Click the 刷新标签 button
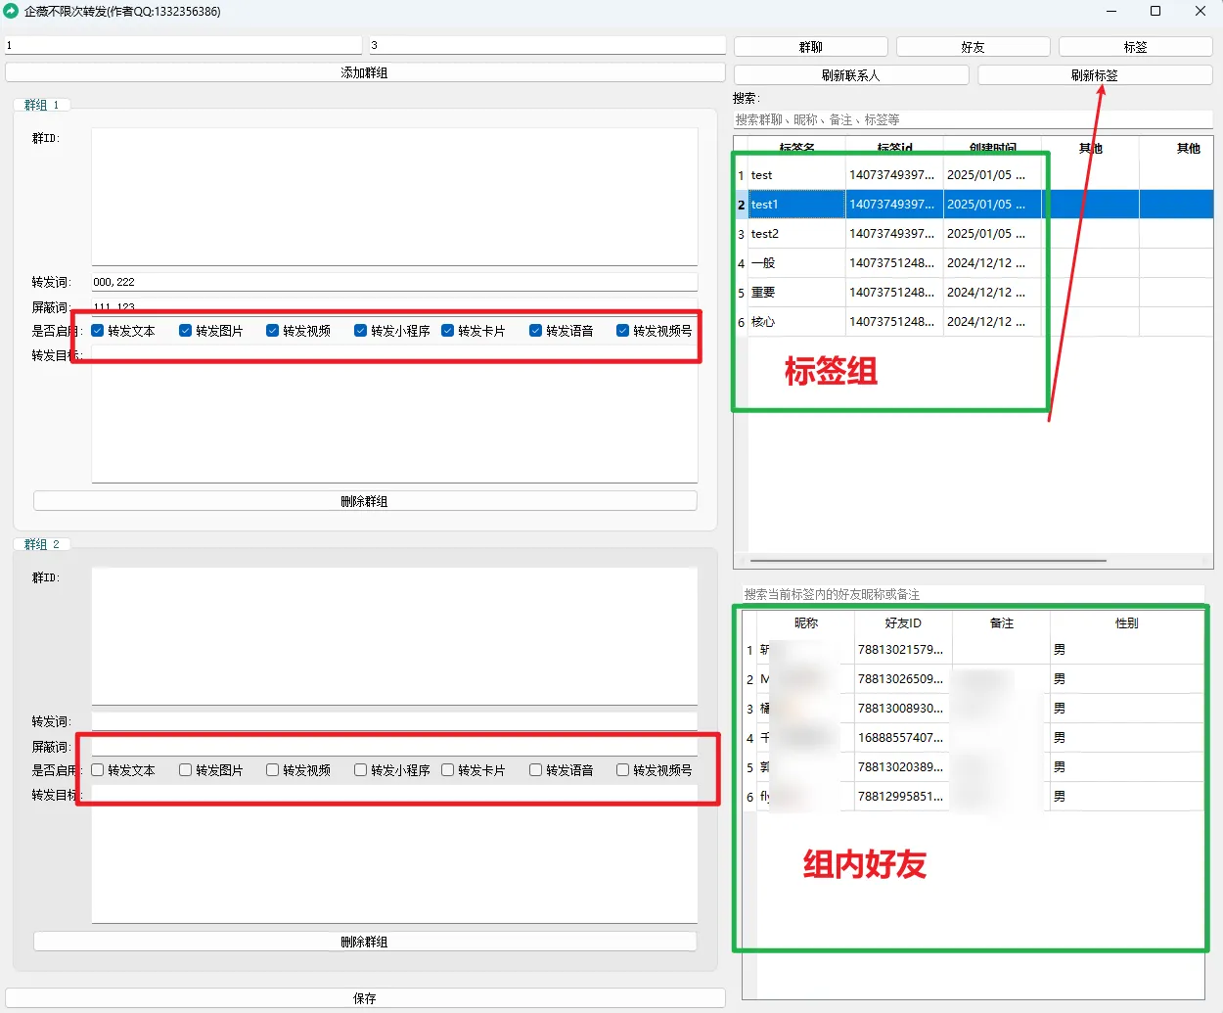1223x1013 pixels. click(1094, 75)
